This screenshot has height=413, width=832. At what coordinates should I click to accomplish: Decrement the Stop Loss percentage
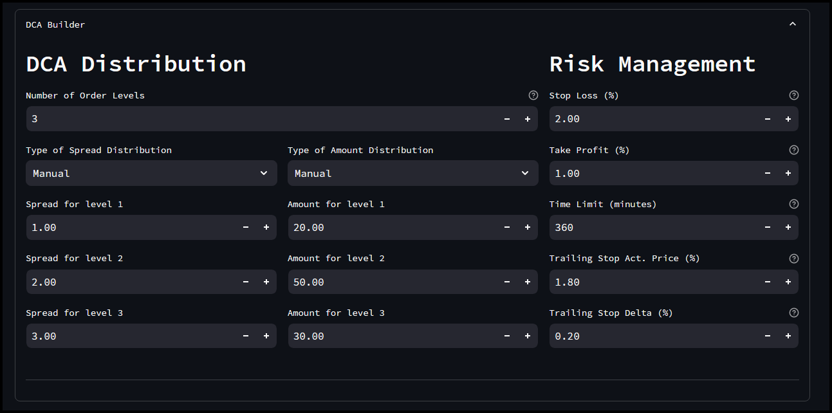click(x=767, y=118)
